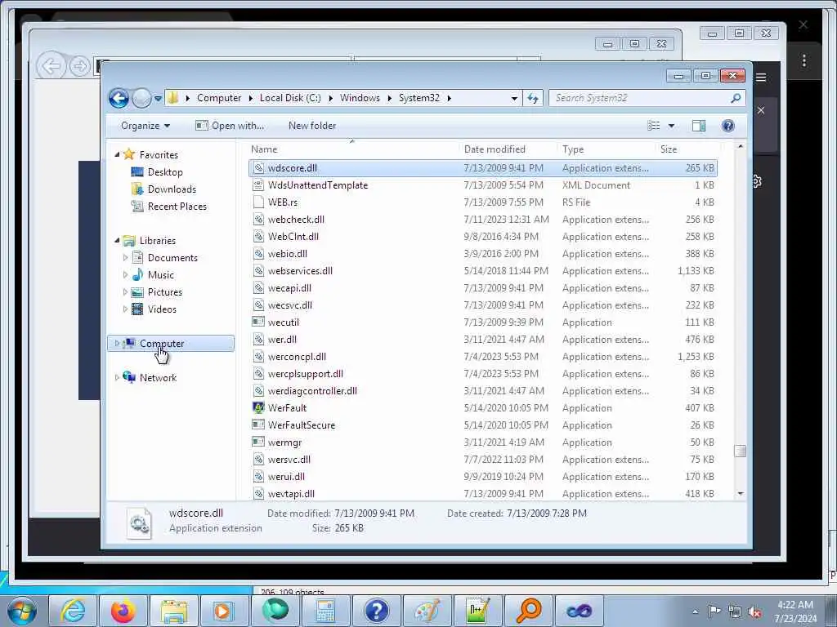
Task: Sort files by Size column
Action: 669,150
